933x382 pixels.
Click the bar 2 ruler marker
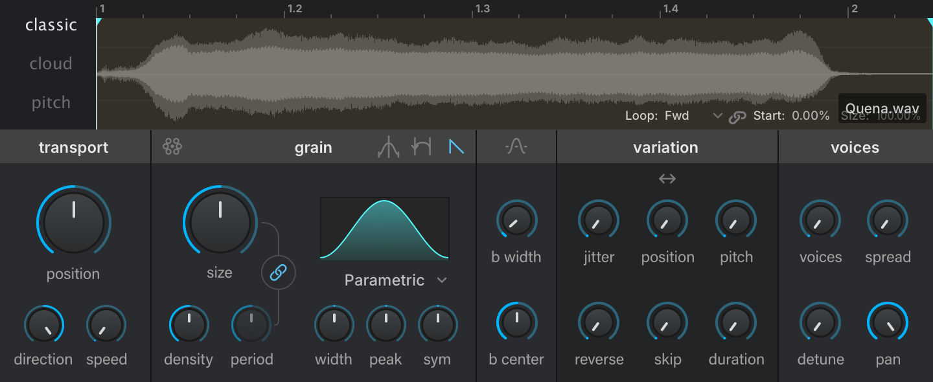(x=854, y=8)
